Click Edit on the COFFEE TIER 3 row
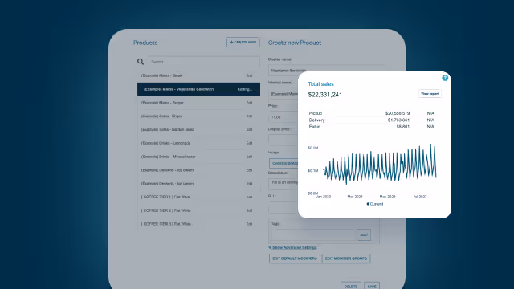This screenshot has width=514, height=289. (249, 224)
